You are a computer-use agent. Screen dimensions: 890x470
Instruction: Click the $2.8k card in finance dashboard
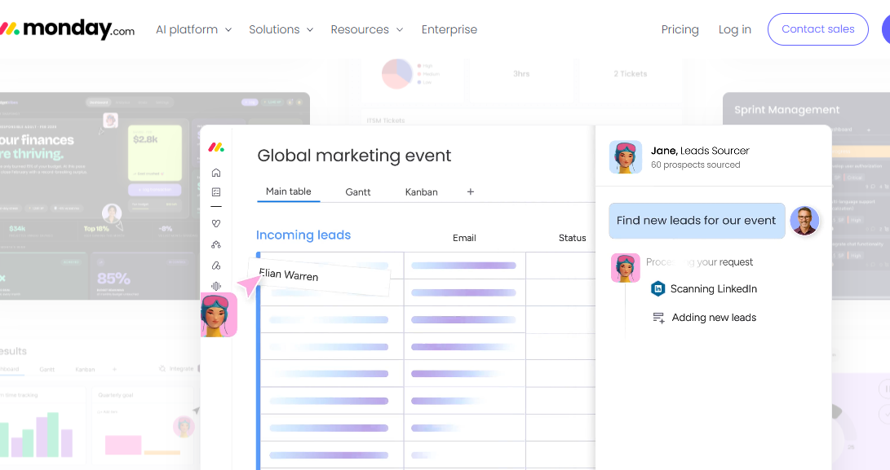(x=155, y=153)
